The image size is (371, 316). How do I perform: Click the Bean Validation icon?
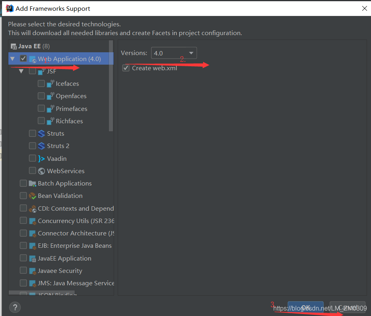pos(32,196)
